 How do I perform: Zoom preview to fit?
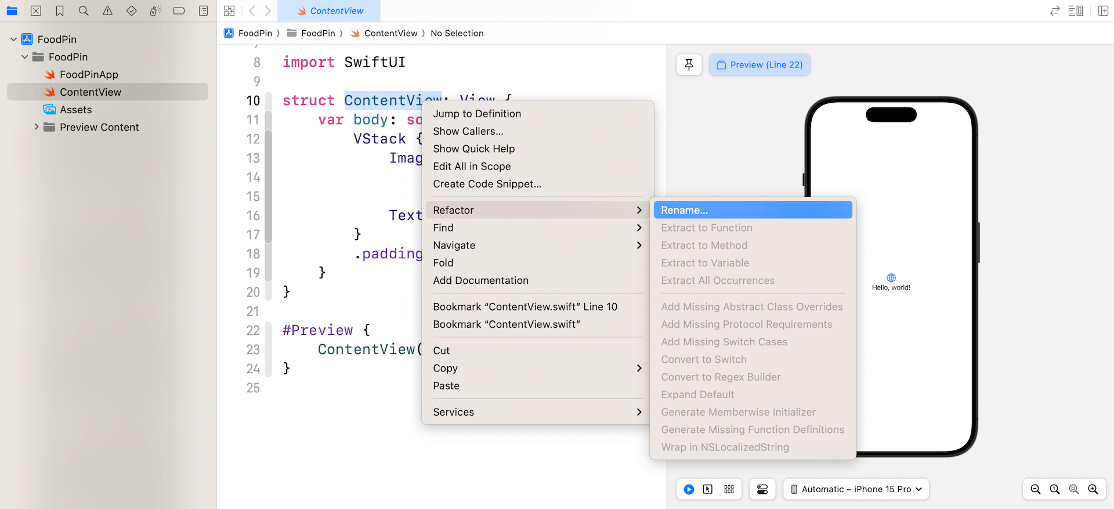(1074, 489)
